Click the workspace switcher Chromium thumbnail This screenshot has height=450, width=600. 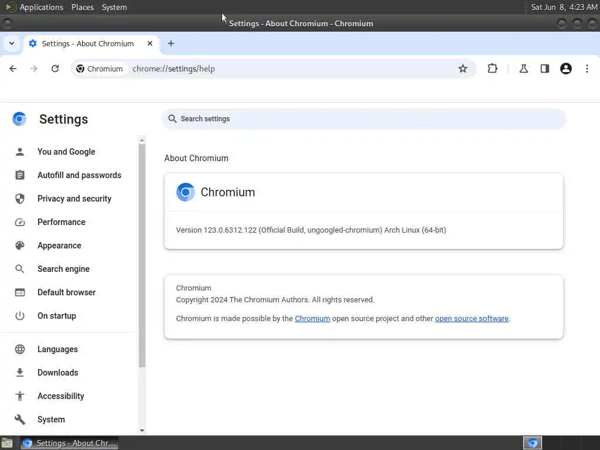click(x=532, y=443)
